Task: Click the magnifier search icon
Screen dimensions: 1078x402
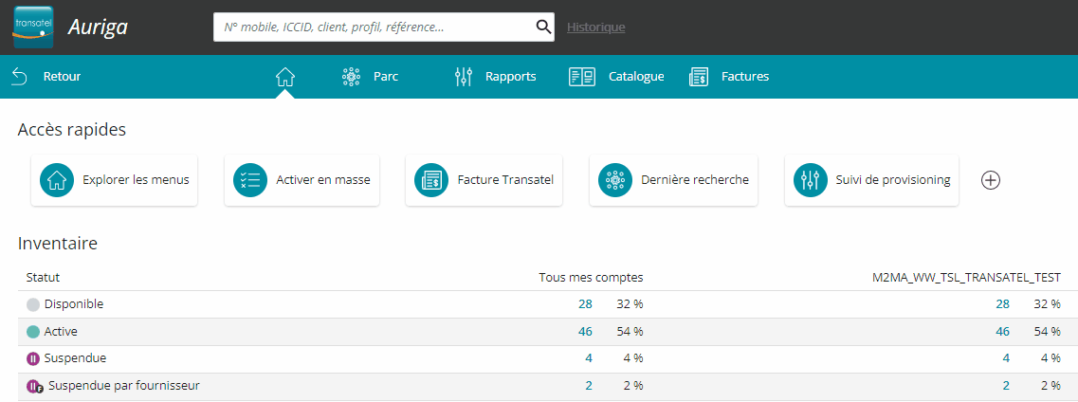Action: 543,27
